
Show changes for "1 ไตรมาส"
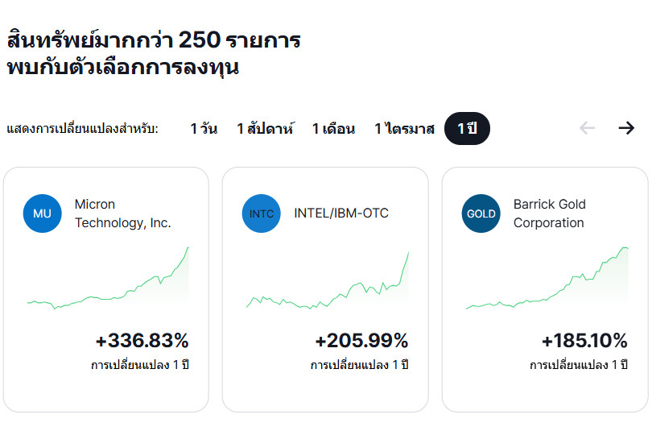pos(404,129)
